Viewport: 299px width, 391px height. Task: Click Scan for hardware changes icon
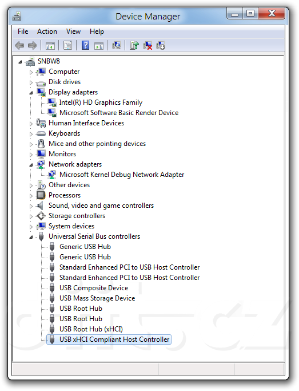(x=117, y=45)
